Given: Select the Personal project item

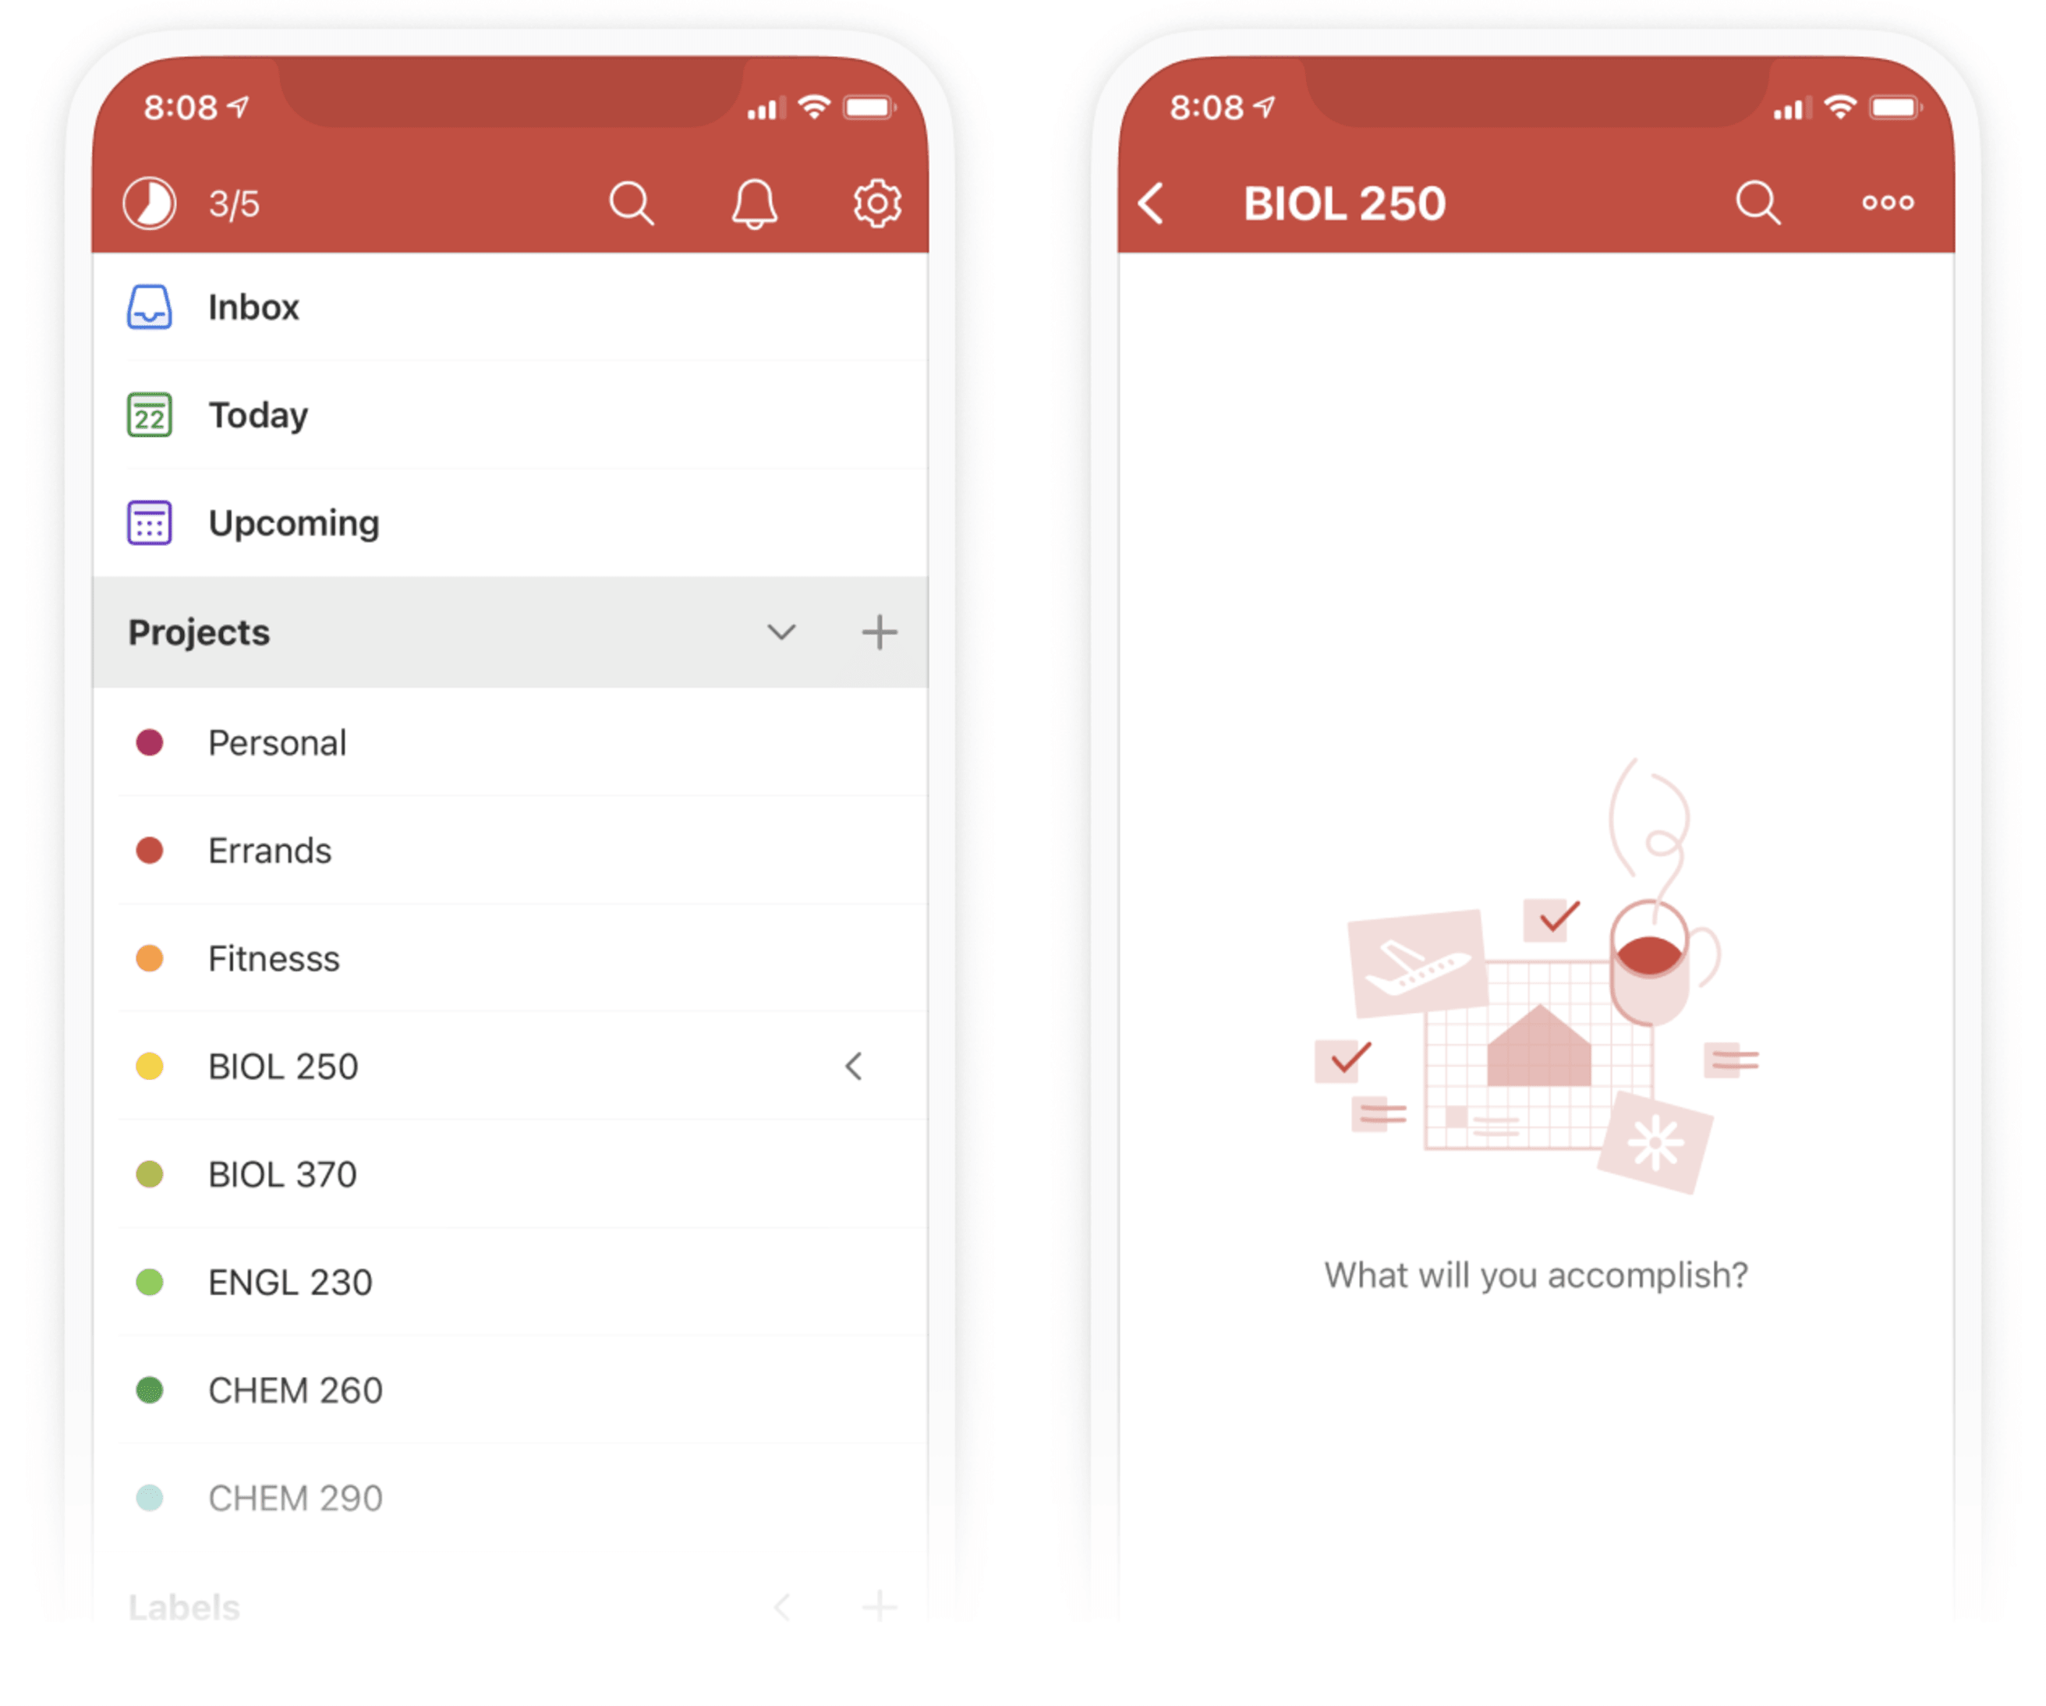Looking at the screenshot, I should coord(278,741).
